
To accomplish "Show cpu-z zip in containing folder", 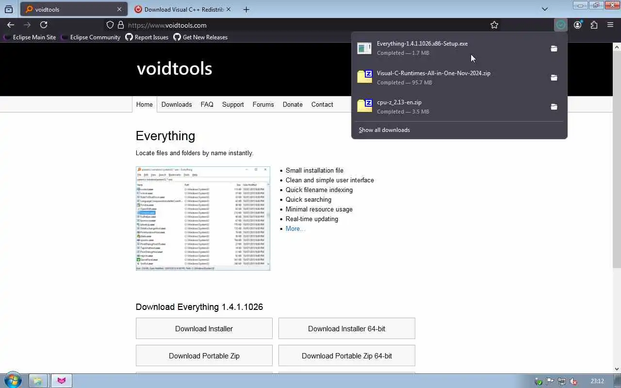I will pyautogui.click(x=554, y=107).
